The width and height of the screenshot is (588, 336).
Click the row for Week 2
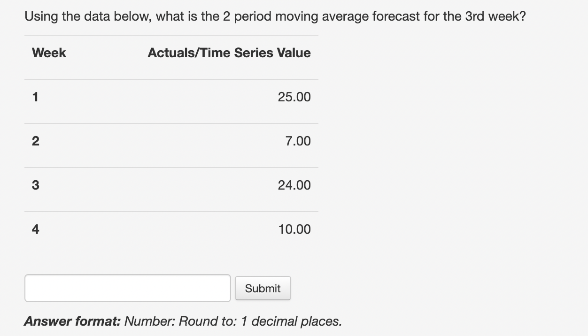(171, 141)
